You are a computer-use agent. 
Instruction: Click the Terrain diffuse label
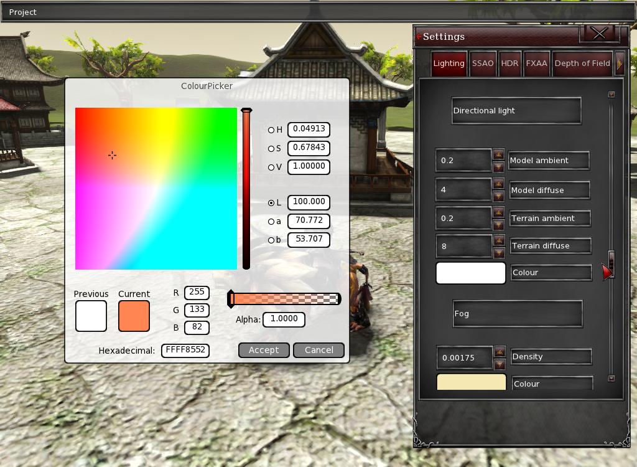(x=551, y=246)
